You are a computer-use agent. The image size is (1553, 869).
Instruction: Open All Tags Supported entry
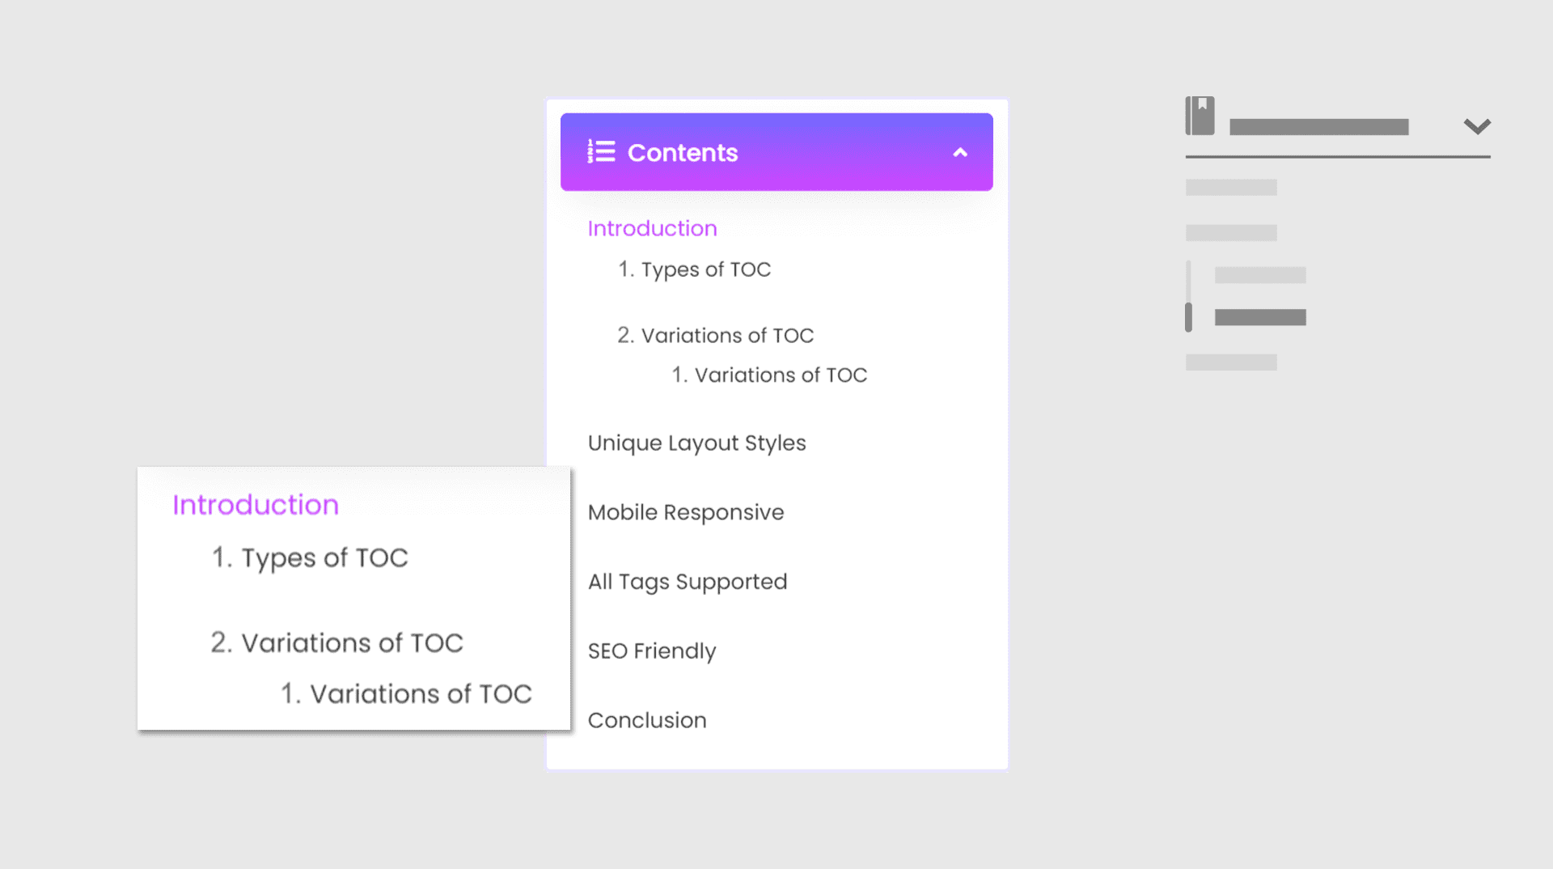pos(688,582)
